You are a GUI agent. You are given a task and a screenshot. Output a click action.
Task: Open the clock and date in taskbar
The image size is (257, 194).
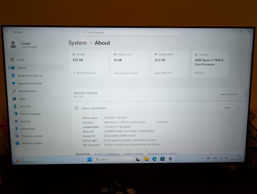click(x=236, y=158)
